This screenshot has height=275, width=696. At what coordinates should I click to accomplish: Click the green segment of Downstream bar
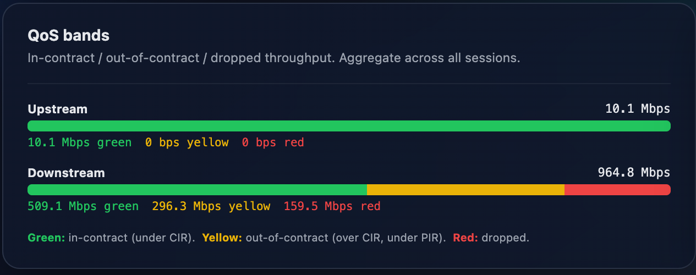tap(198, 189)
